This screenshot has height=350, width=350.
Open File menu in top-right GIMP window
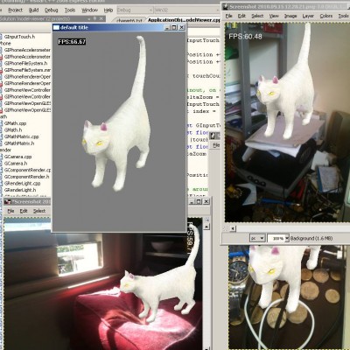click(229, 16)
